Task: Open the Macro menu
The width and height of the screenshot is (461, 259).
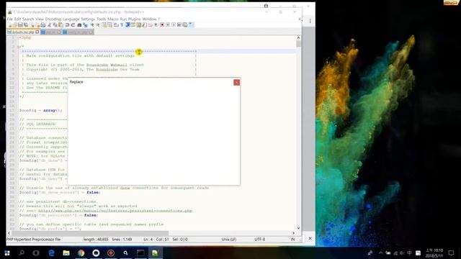Action: (113, 19)
